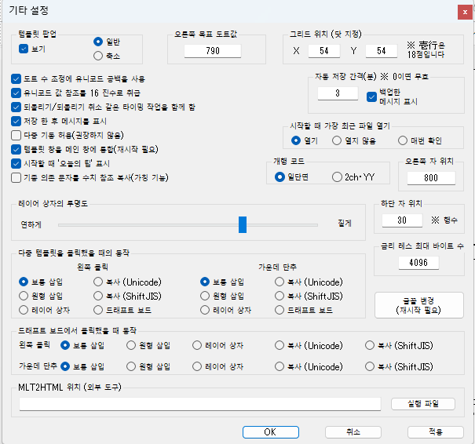Viewport: 475px width, 444px height.
Task: Select 복사 (Unicode) in 드래프트 보드 왼쪽 클릭 row
Action: click(x=280, y=345)
